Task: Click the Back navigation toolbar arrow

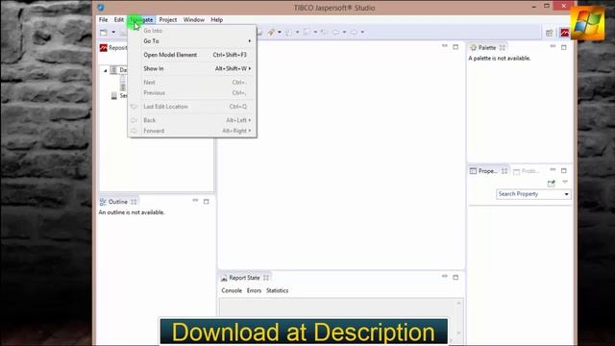Action: (335, 33)
